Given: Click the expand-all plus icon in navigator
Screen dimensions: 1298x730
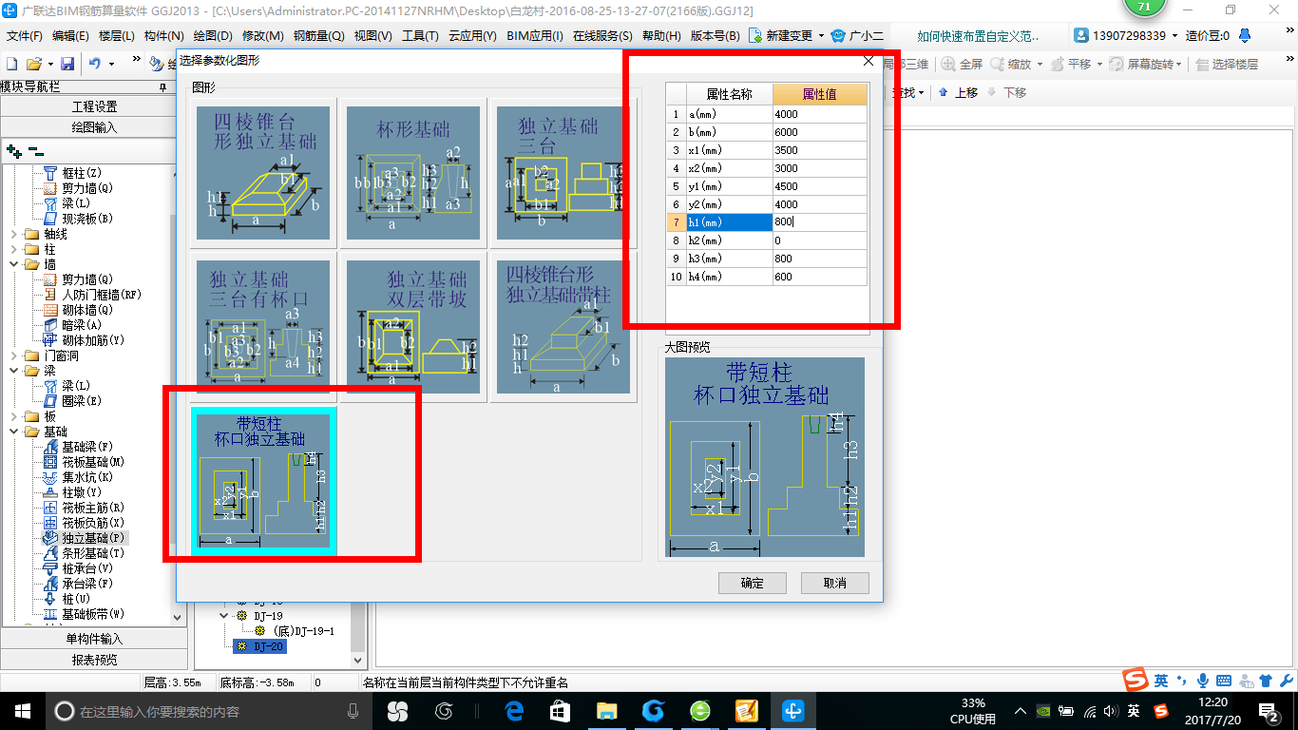Looking at the screenshot, I should [13, 151].
